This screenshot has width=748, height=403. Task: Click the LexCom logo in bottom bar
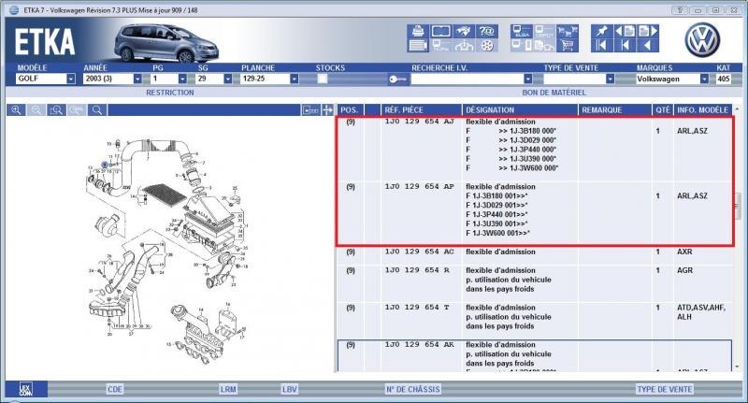coord(26,389)
